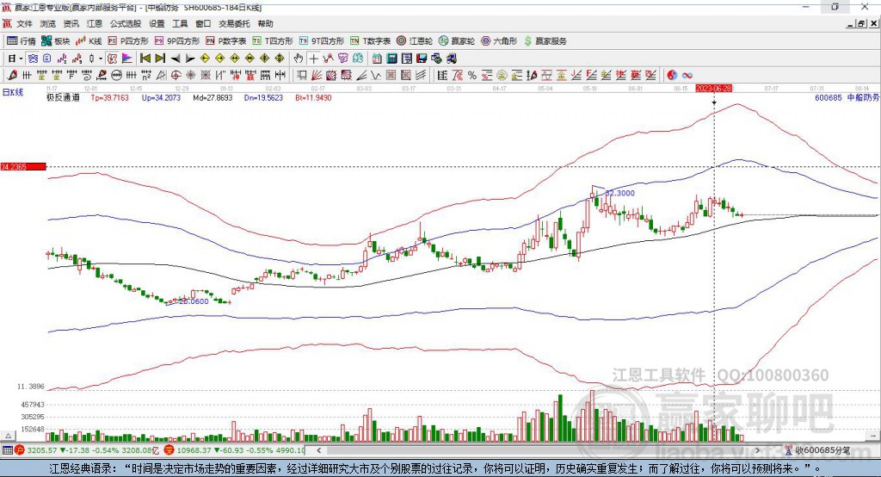Open the 交易委托 menu
881x477 pixels.
[x=234, y=23]
